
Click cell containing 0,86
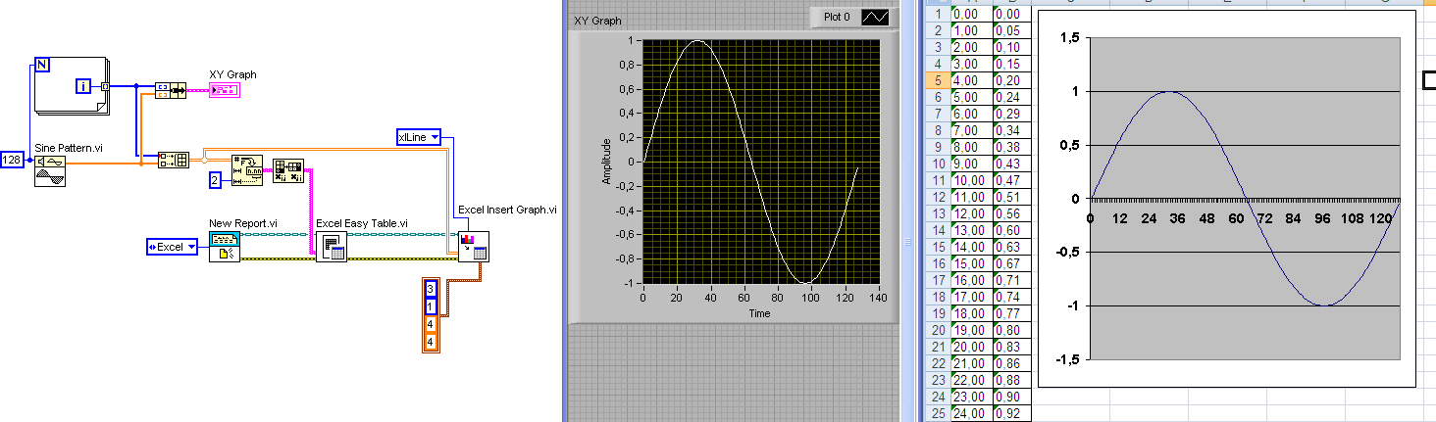[x=1011, y=363]
